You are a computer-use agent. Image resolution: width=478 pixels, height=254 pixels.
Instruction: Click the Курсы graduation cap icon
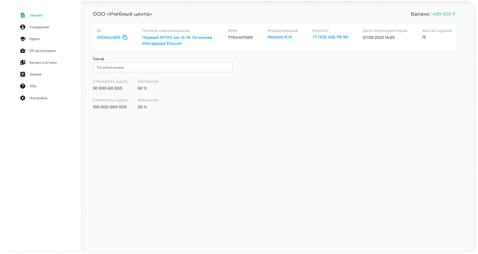click(23, 39)
